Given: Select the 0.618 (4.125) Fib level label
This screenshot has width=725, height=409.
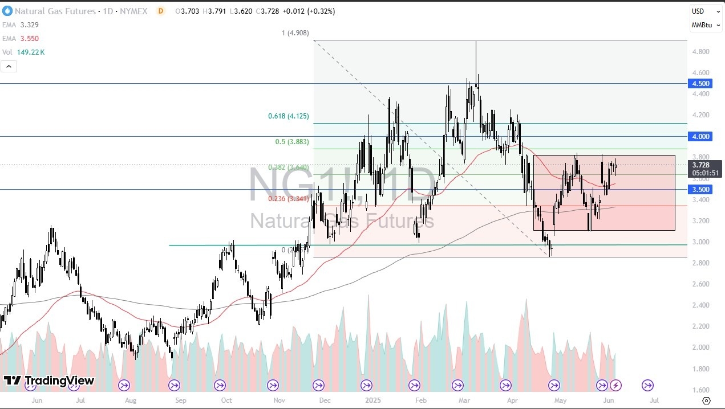Looking at the screenshot, I should click(289, 116).
